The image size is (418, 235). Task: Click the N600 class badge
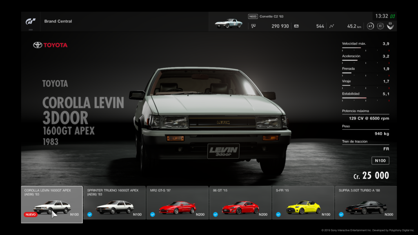click(252, 16)
